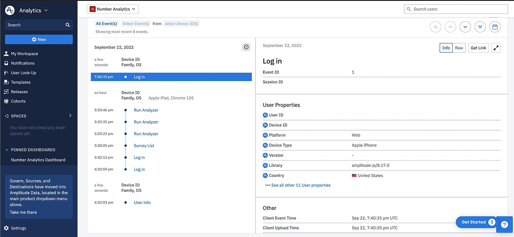Click the expand fullscreen arrows icon
The image size is (514, 237).
[x=496, y=48]
